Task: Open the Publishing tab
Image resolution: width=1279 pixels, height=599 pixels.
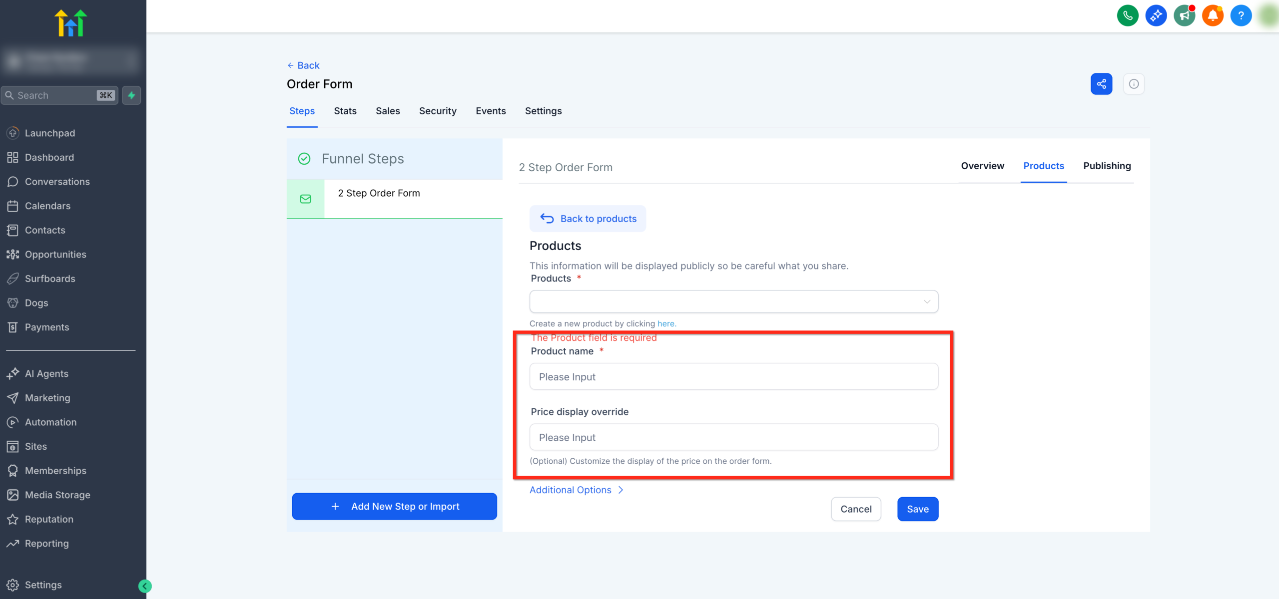Action: (x=1107, y=166)
